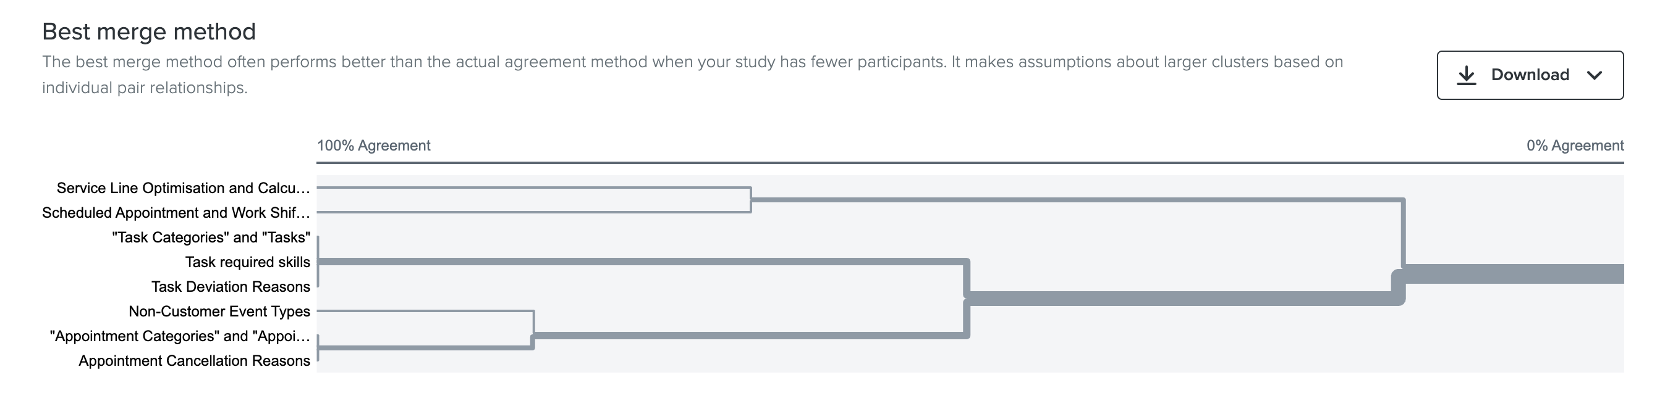This screenshot has width=1665, height=417.
Task: Select the Task required skills label
Action: pos(248,262)
